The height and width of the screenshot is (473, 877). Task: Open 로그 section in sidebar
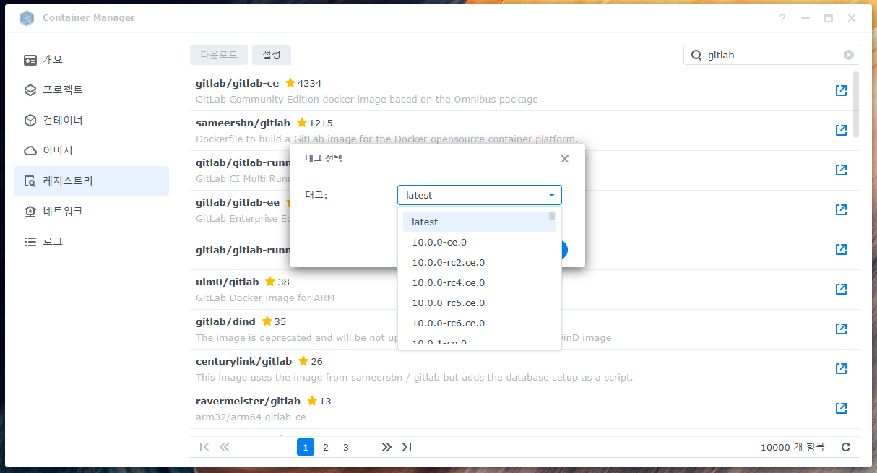(x=91, y=242)
